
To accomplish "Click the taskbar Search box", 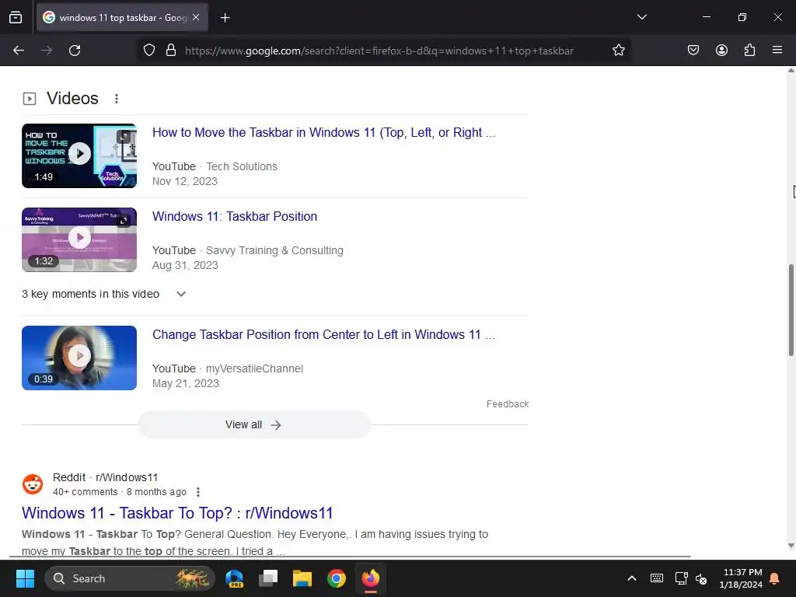I will pos(130,578).
